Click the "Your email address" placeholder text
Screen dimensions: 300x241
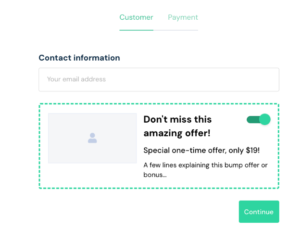click(76, 79)
